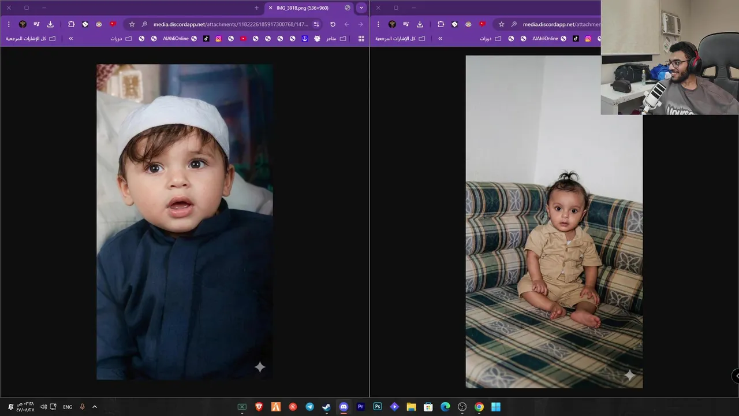
Task: Open left browser's three-dot menu
Action: [x=9, y=24]
